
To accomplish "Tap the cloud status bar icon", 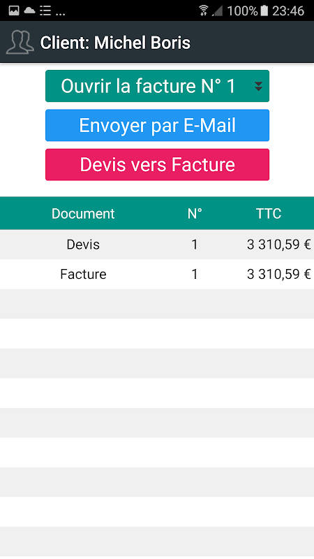I will click(29, 10).
